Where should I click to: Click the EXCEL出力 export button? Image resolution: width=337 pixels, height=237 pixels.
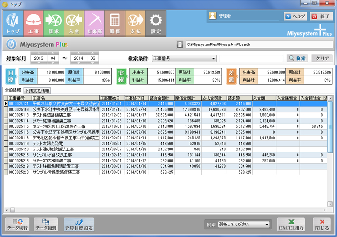click(x=290, y=224)
